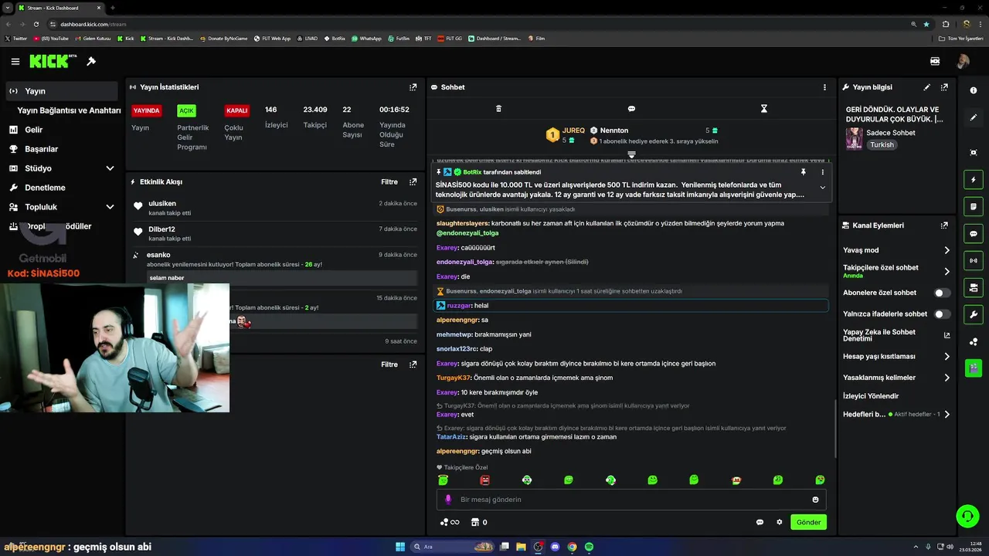Open Sohbet panel three-dot menu
The height and width of the screenshot is (556, 989).
(x=824, y=87)
